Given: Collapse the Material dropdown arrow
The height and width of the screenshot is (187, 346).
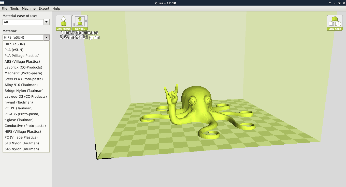Looking at the screenshot, I should pyautogui.click(x=47, y=37).
